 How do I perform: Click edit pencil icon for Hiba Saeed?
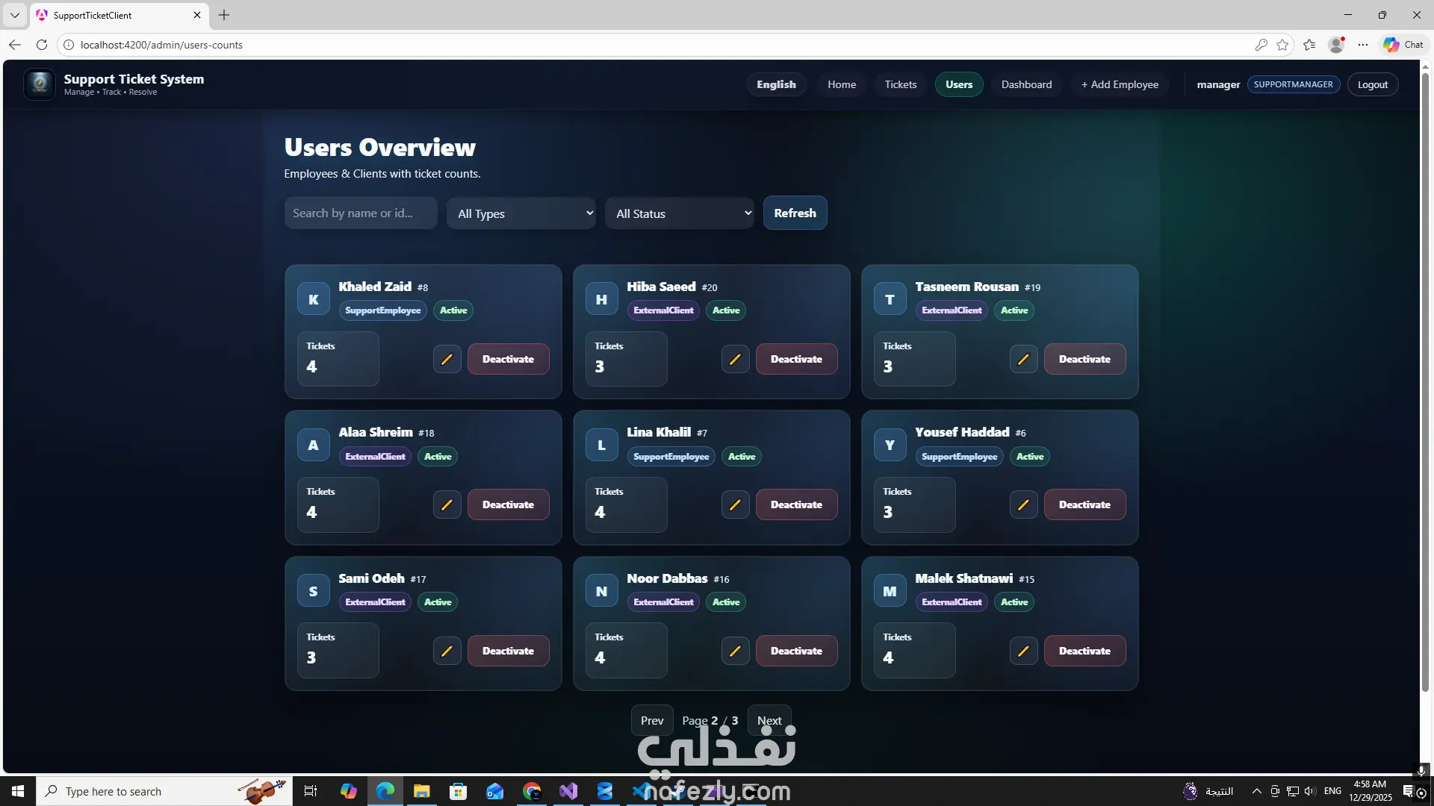click(735, 359)
